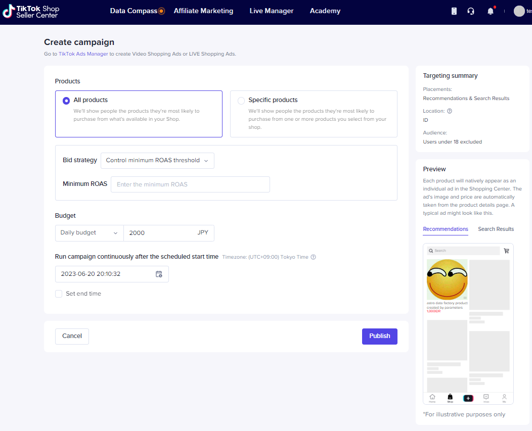Open the Data Compass menu

coord(134,11)
